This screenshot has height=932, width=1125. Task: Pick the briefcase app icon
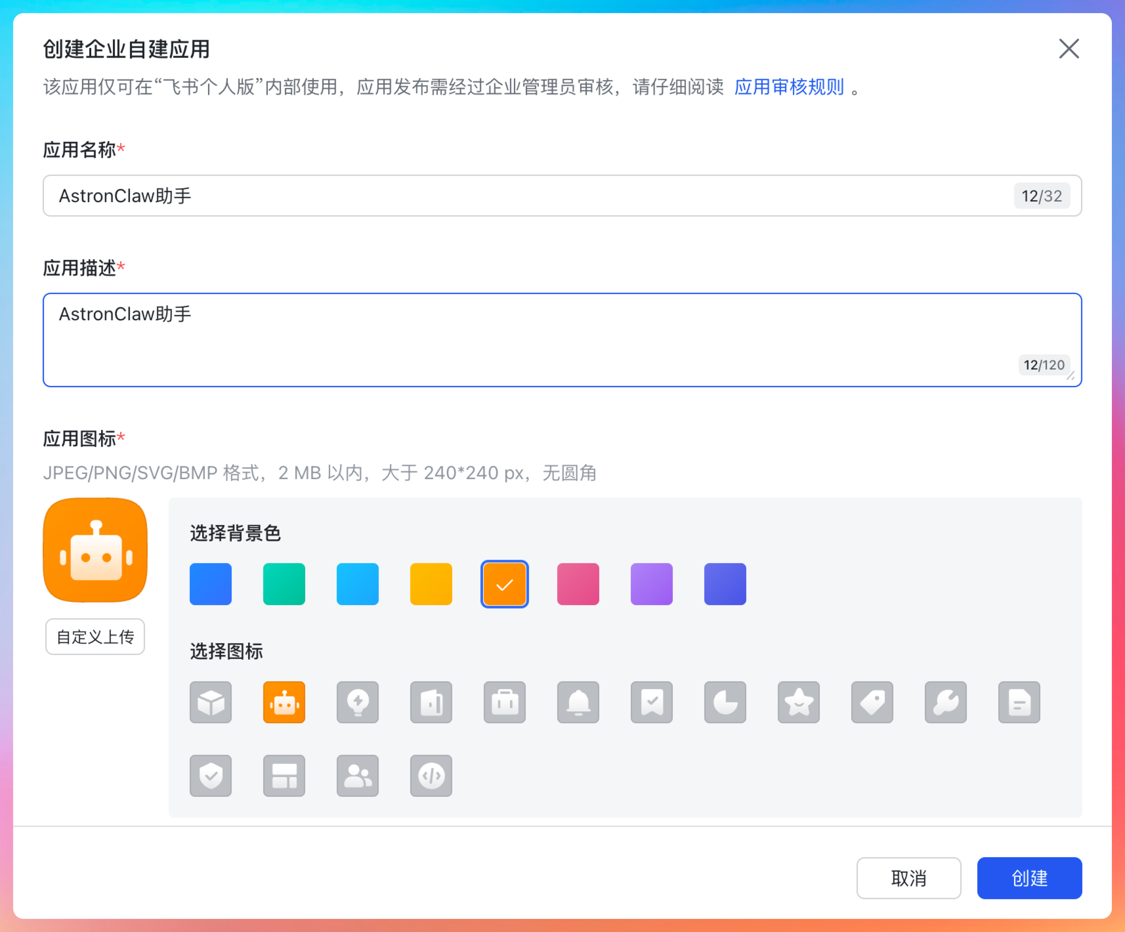(504, 702)
